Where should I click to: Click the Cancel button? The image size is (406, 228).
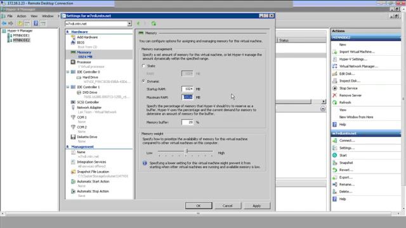click(228, 206)
